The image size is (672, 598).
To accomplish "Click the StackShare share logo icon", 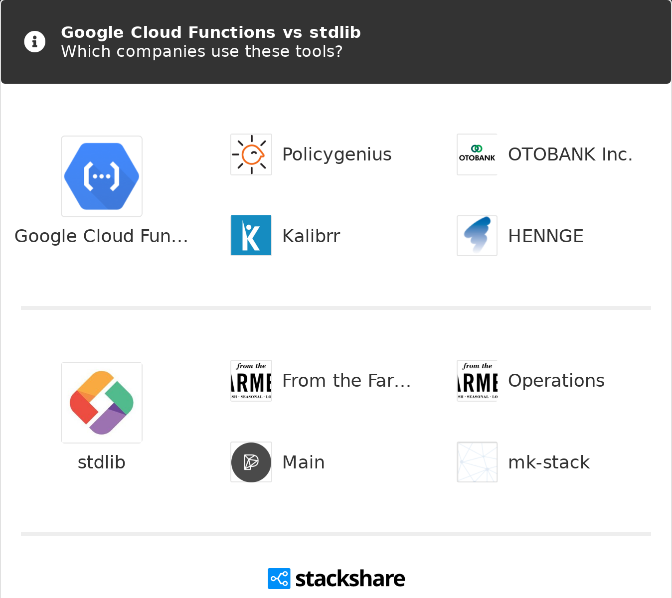I will click(279, 579).
